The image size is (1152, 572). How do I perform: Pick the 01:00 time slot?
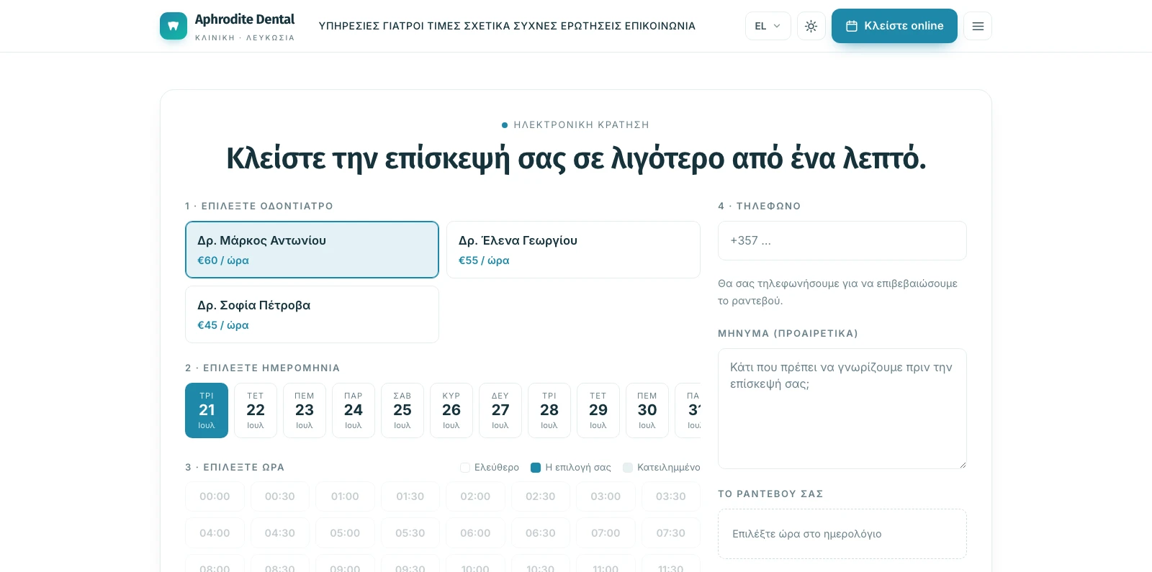(345, 496)
